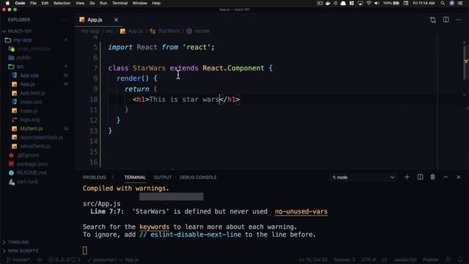Open logo.svg in the explorer
Screen dimensions: 469x264
pyautogui.click(x=29, y=120)
